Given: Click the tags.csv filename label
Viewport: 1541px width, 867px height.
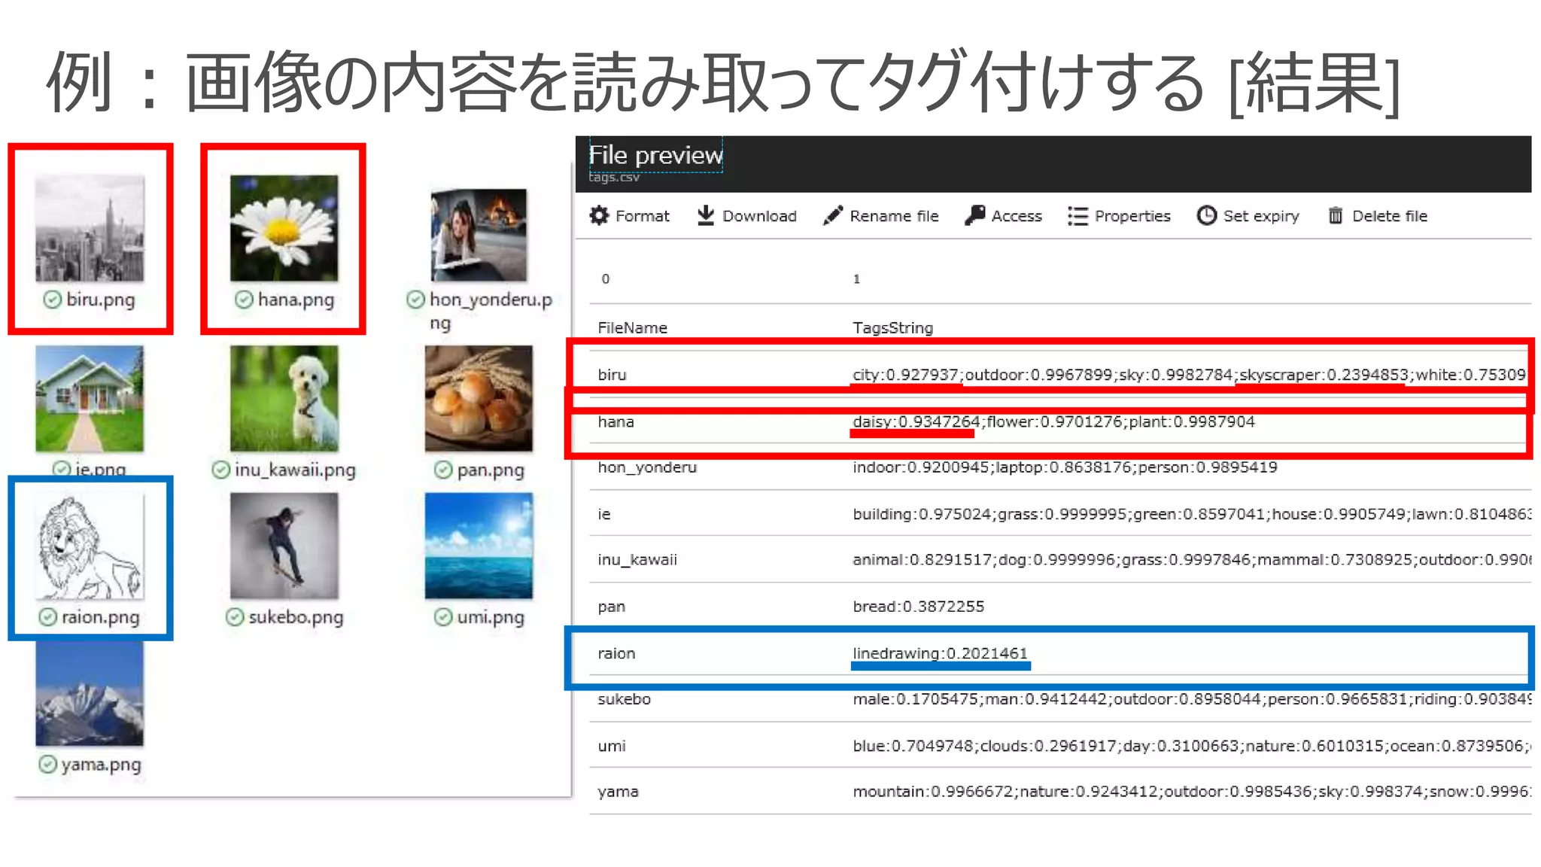Looking at the screenshot, I should click(x=614, y=178).
